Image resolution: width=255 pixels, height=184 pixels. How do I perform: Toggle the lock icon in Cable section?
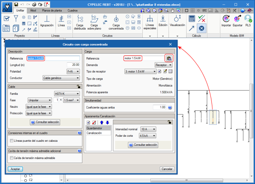(x=78, y=87)
